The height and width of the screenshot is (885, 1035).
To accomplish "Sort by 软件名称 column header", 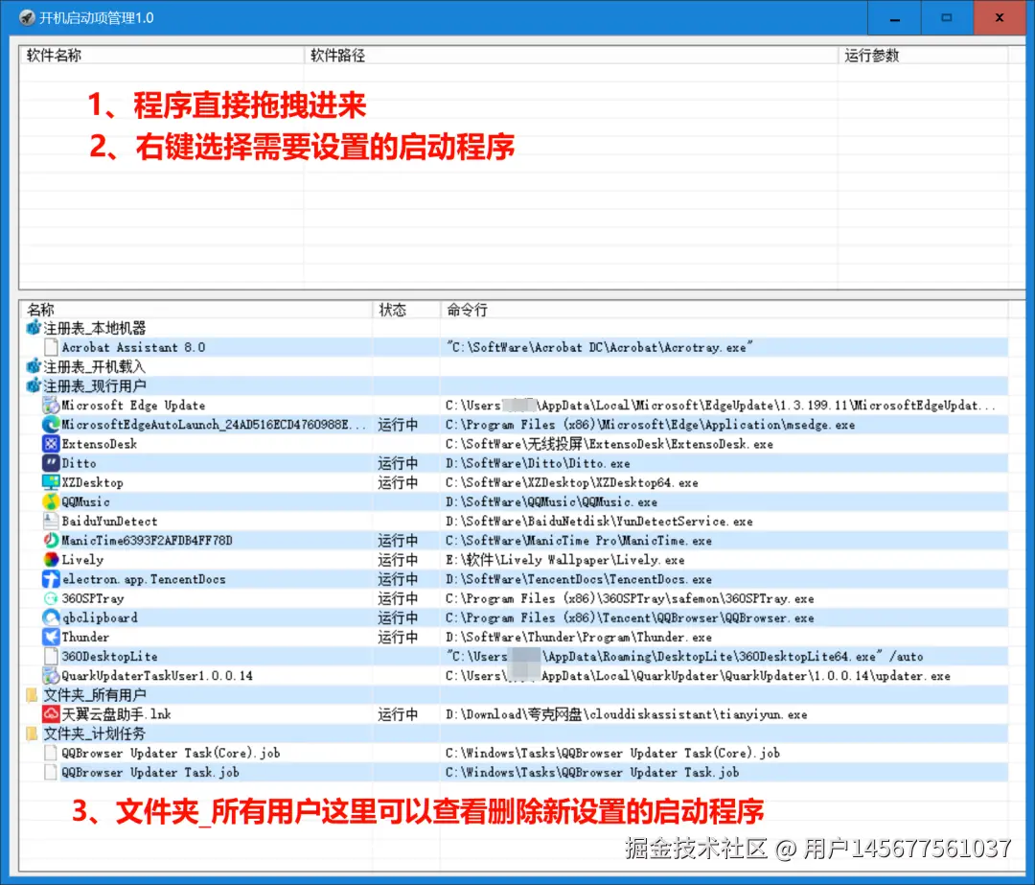I will [162, 56].
